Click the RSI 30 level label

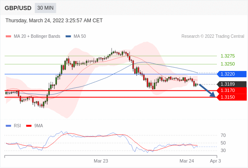(223, 150)
